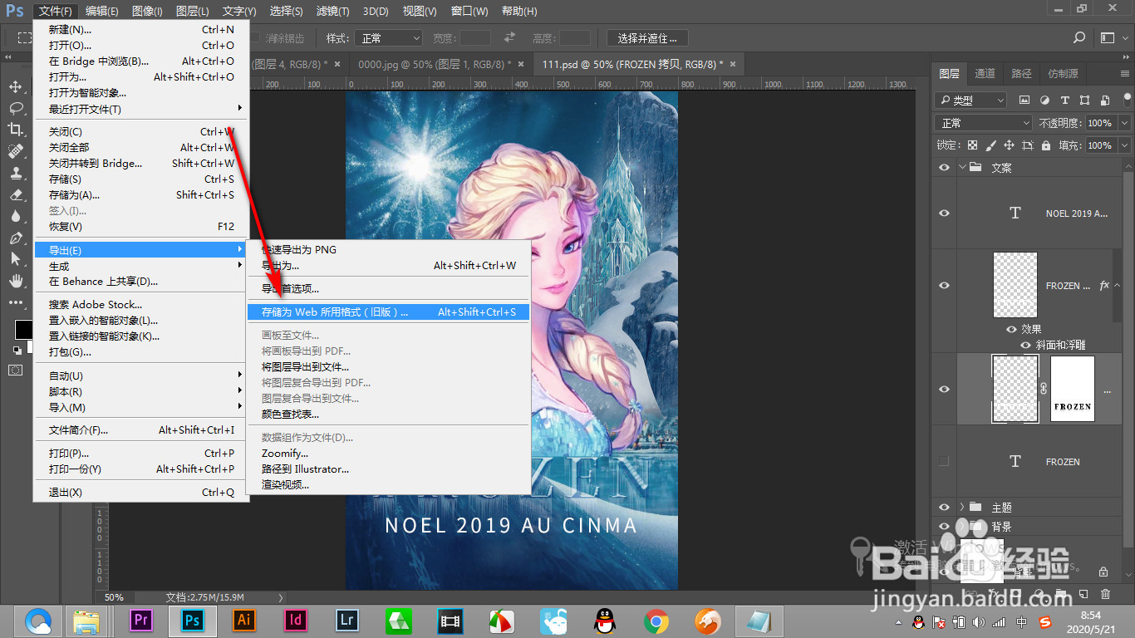Image resolution: width=1135 pixels, height=638 pixels.
Task: Click the search magnifier icon in options bar
Action: [1079, 38]
